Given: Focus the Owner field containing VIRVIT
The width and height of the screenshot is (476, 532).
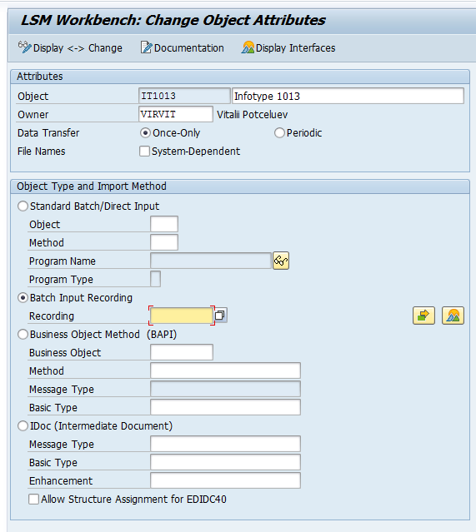Looking at the screenshot, I should pyautogui.click(x=176, y=114).
